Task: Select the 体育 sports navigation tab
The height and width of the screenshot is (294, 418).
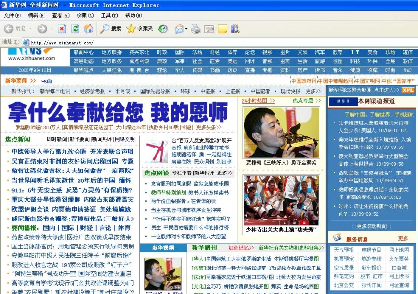Action: [x=232, y=52]
